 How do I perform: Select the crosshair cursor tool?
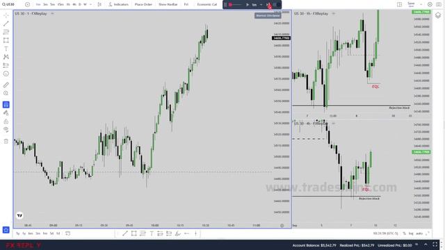(x=6, y=15)
